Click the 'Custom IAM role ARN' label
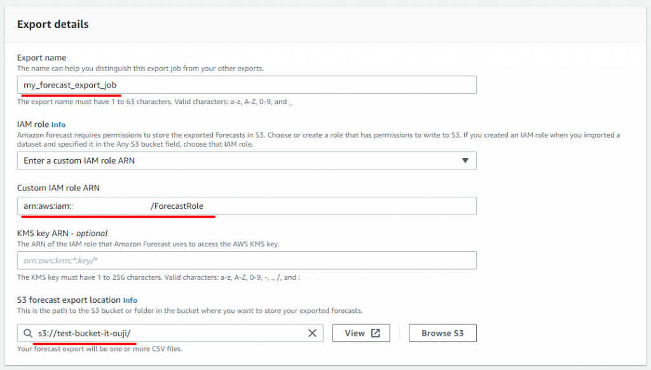Viewport: 651px width, 370px height. (58, 188)
